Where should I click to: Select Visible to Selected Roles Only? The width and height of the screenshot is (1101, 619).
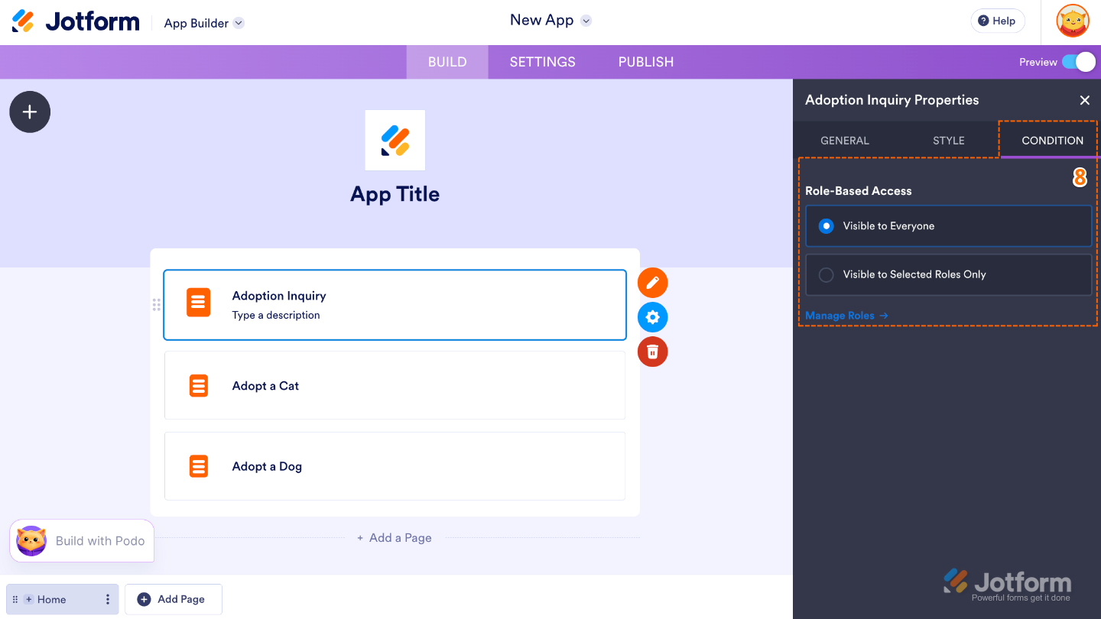(827, 274)
